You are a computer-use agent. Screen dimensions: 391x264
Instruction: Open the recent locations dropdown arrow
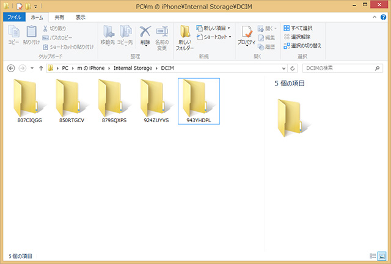(x=32, y=68)
